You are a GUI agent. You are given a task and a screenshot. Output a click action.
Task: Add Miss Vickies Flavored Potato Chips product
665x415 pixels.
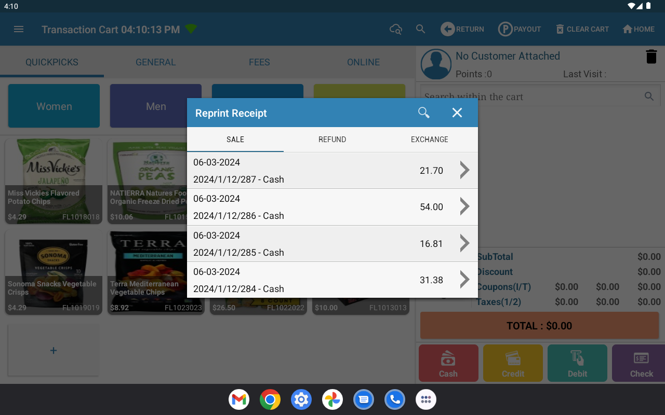54,181
